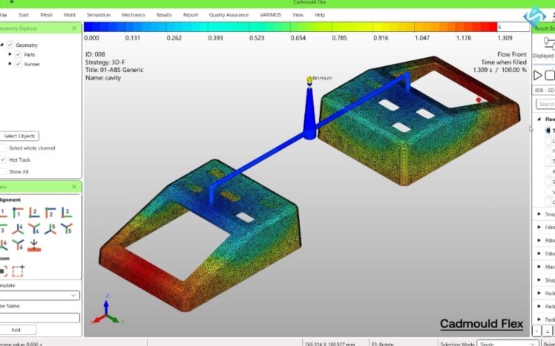Click the 1.309 scale maximum value
Image resolution: width=555 pixels, height=346 pixels.
click(504, 38)
